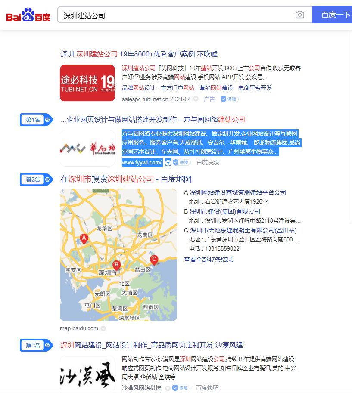Open the www.fyywl.com/ link
The height and width of the screenshot is (393, 352).
pyautogui.click(x=142, y=162)
